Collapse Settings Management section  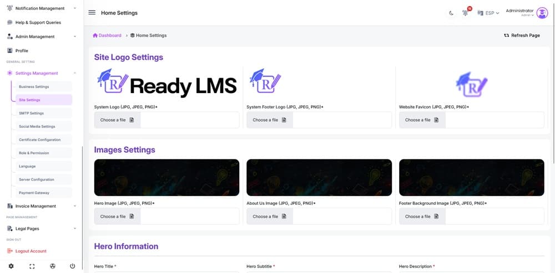(42, 73)
